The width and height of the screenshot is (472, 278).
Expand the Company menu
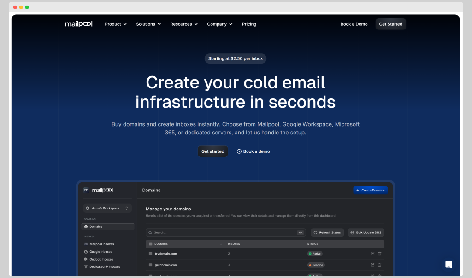pyautogui.click(x=220, y=24)
